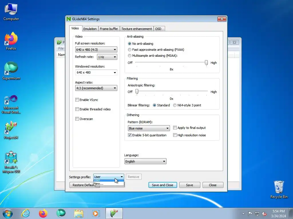293x219 pixels.
Task: Open the dithering Pattern dropdown
Action: [x=149, y=128]
